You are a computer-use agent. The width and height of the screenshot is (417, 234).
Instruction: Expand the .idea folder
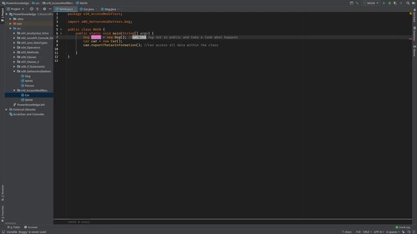coord(10,19)
